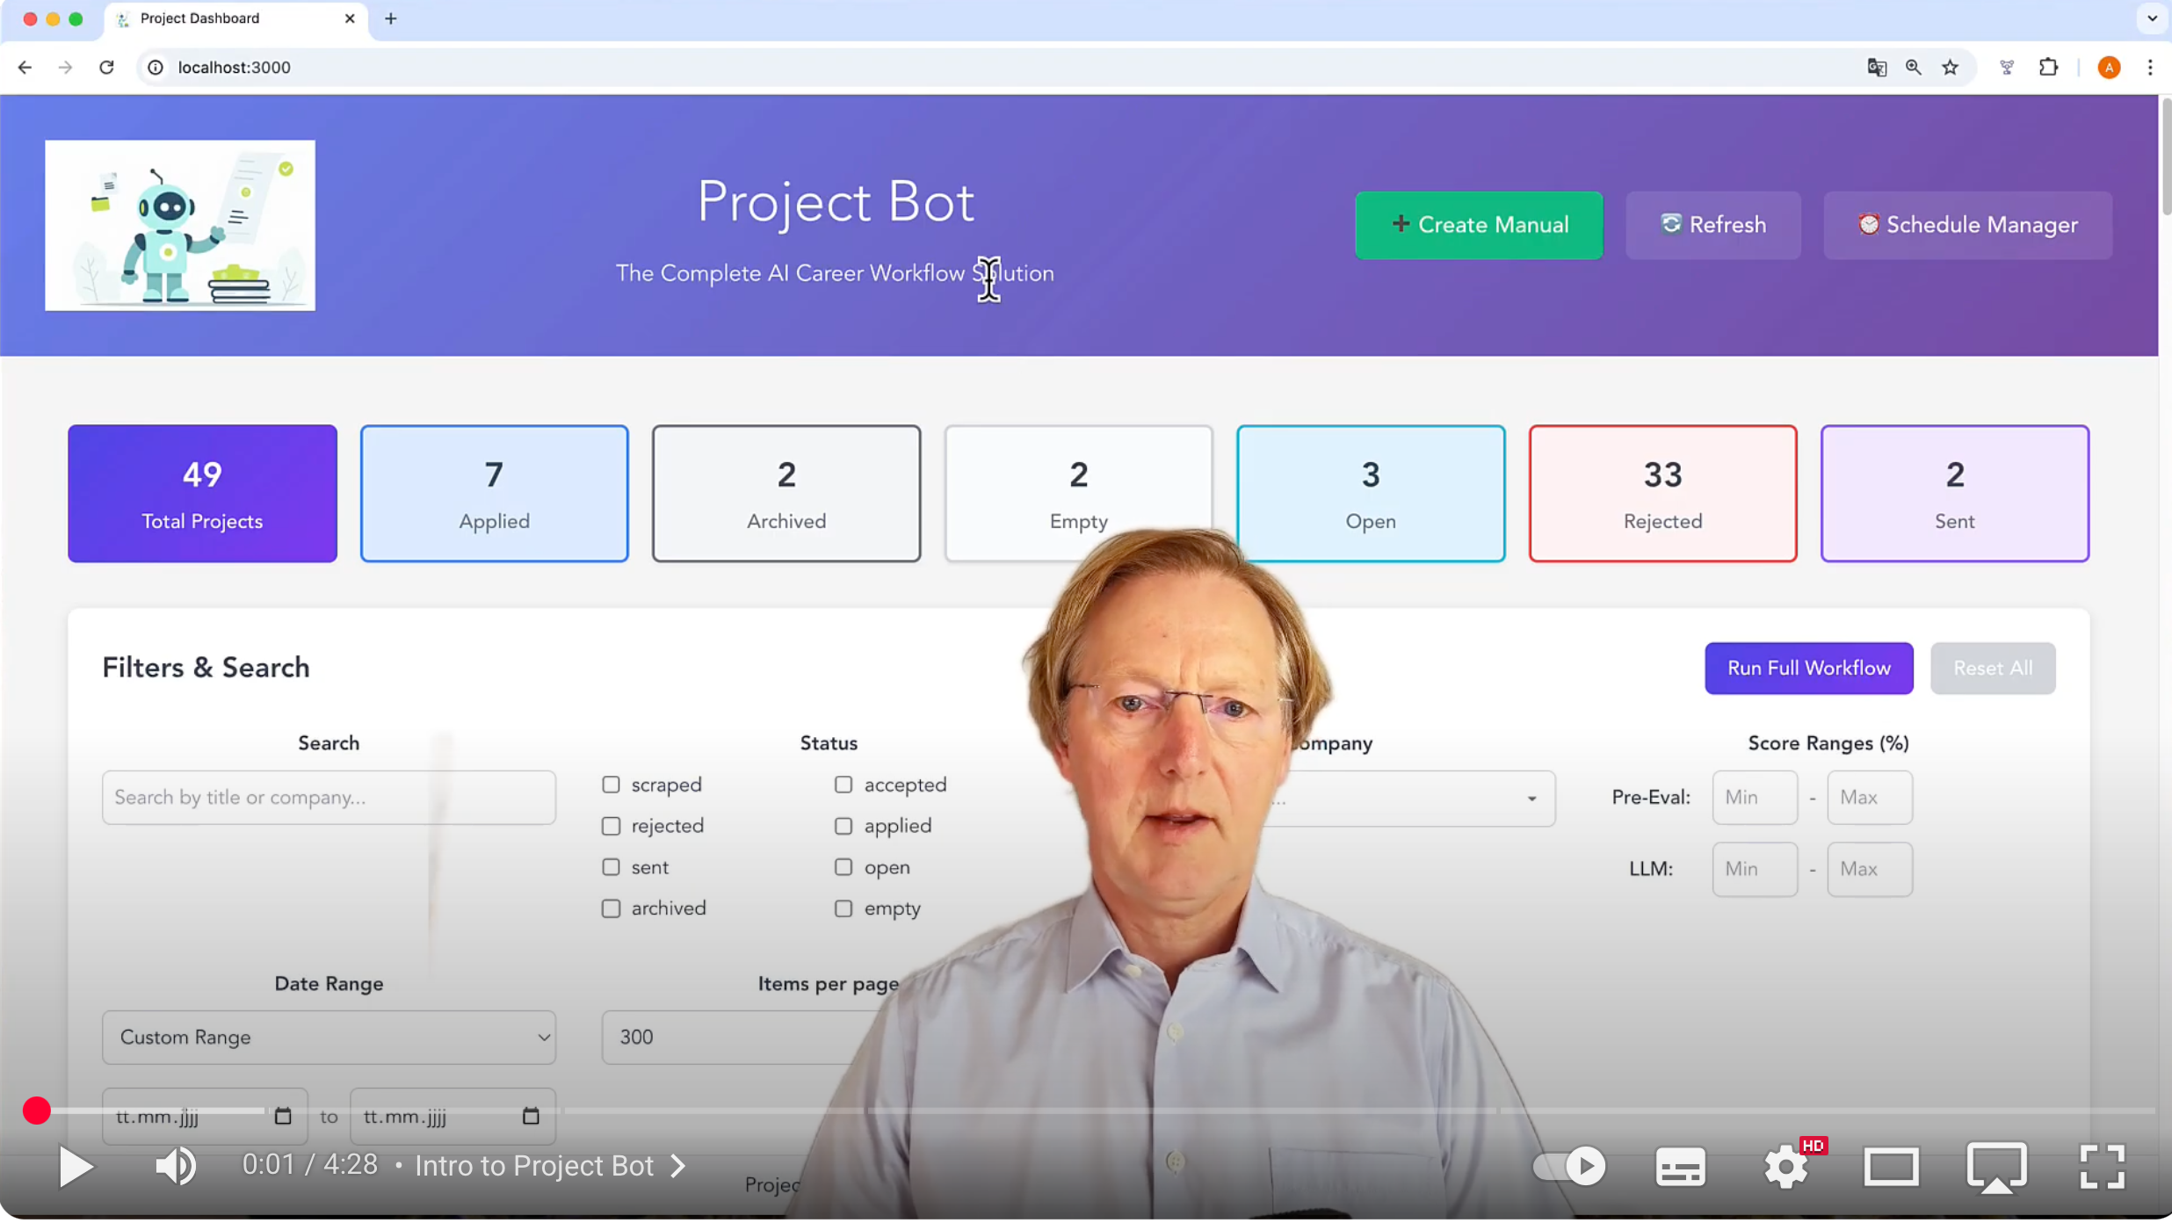This screenshot has height=1223, width=2172.
Task: Switch to theater mode
Action: (x=1892, y=1168)
